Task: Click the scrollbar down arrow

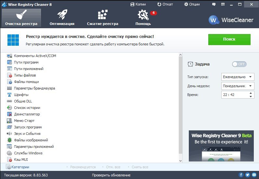Action: [x=181, y=161]
